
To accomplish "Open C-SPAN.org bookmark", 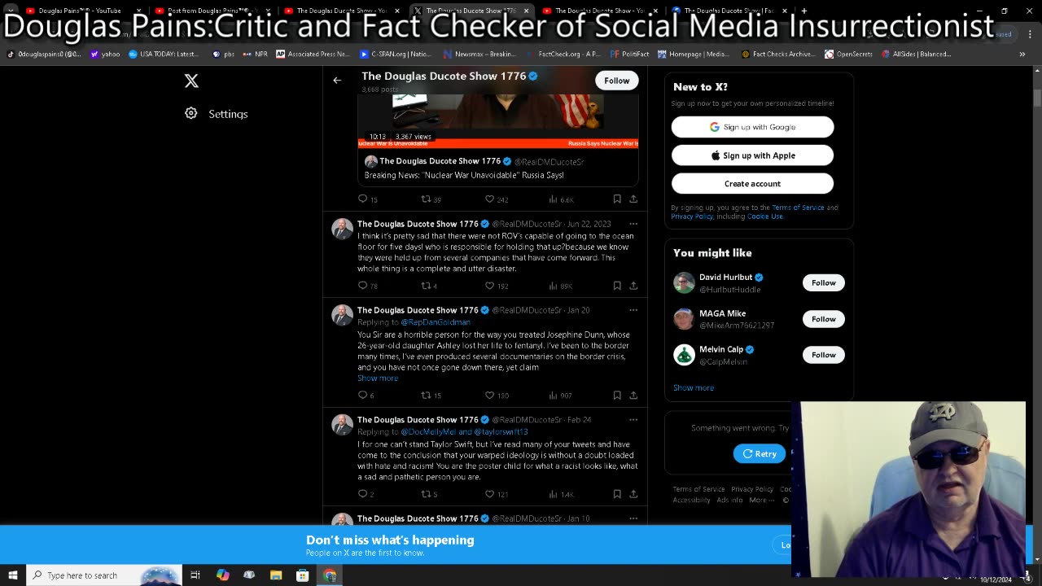I will (x=396, y=54).
